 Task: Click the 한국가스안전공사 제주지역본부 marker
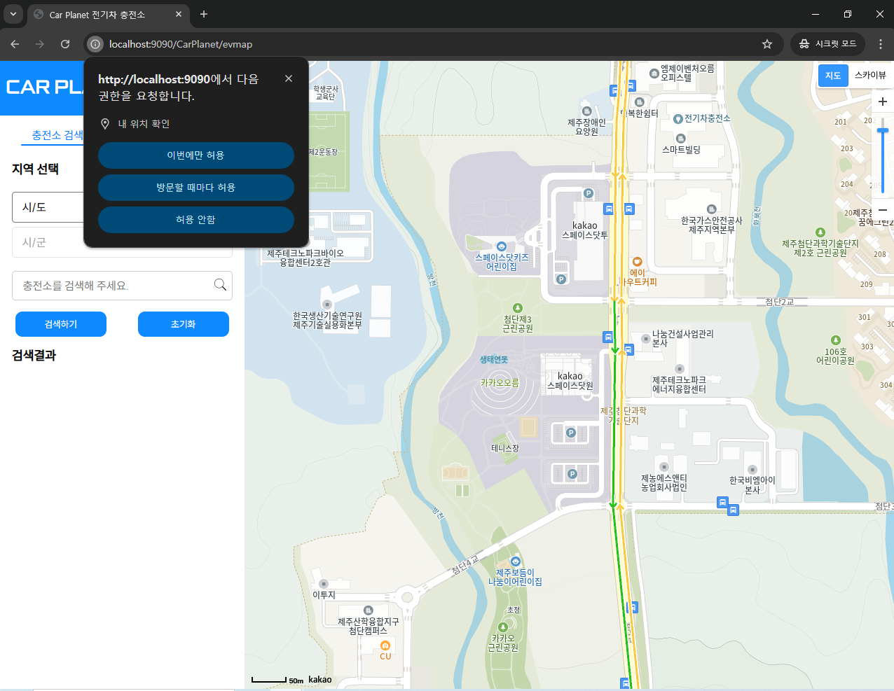click(711, 209)
